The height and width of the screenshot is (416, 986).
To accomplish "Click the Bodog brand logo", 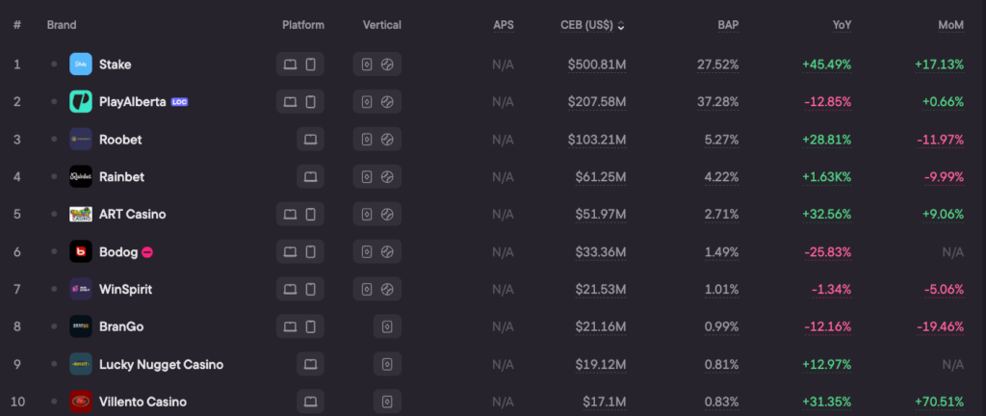I will [x=81, y=252].
